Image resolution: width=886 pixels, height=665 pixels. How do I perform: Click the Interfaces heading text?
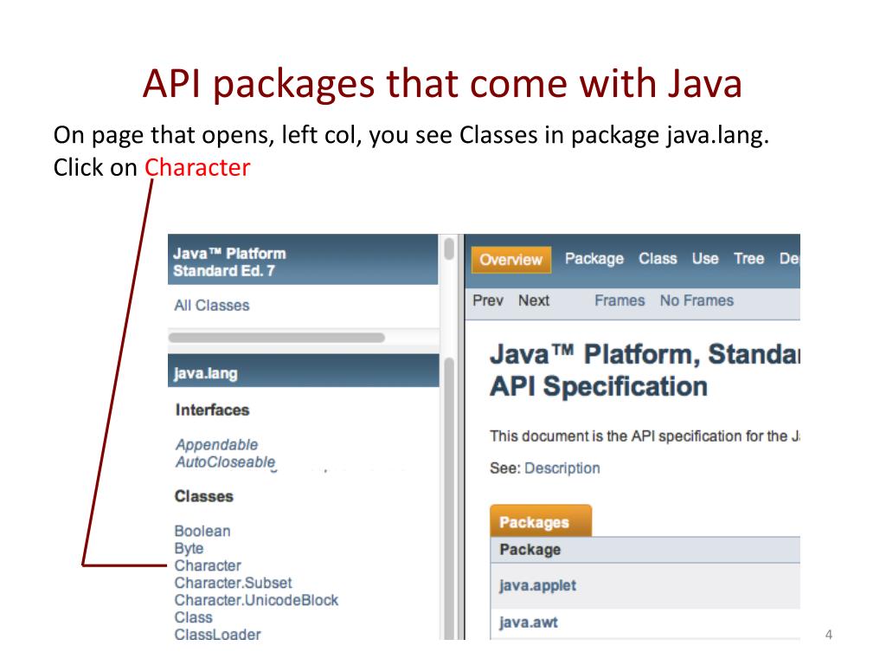point(213,410)
